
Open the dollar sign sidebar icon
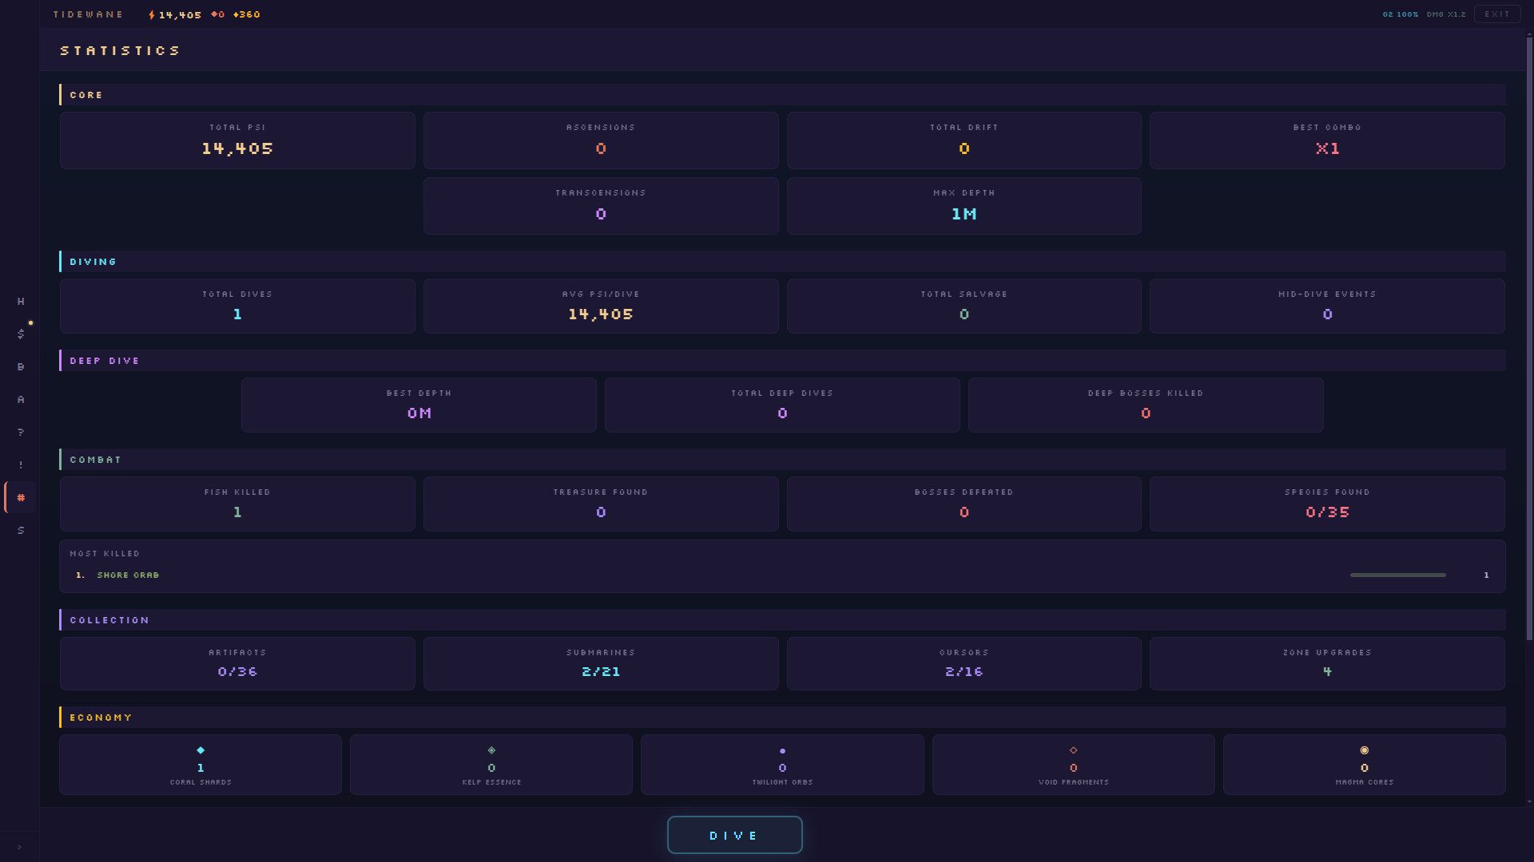(21, 334)
